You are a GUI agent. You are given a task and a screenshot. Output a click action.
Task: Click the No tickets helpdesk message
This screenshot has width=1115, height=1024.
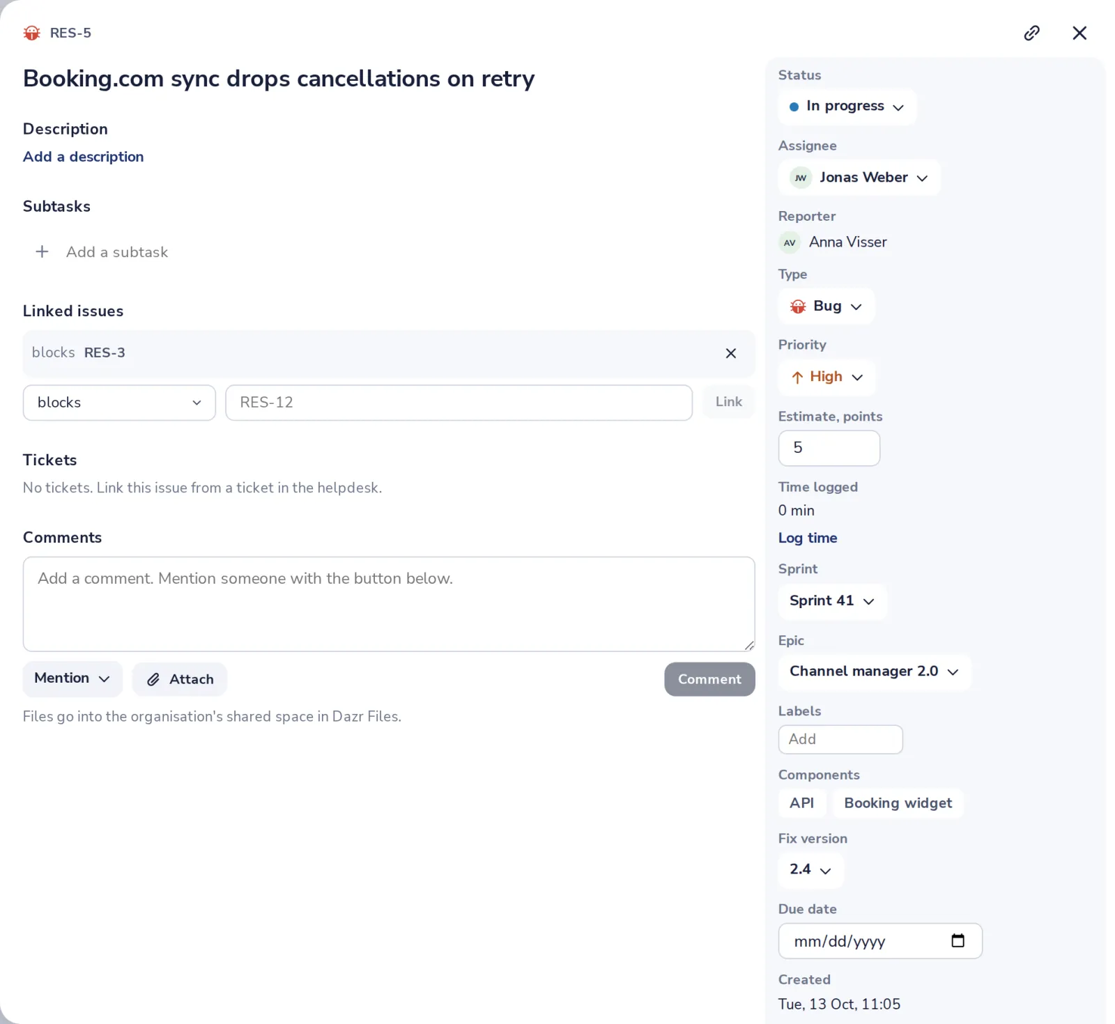pyautogui.click(x=202, y=488)
